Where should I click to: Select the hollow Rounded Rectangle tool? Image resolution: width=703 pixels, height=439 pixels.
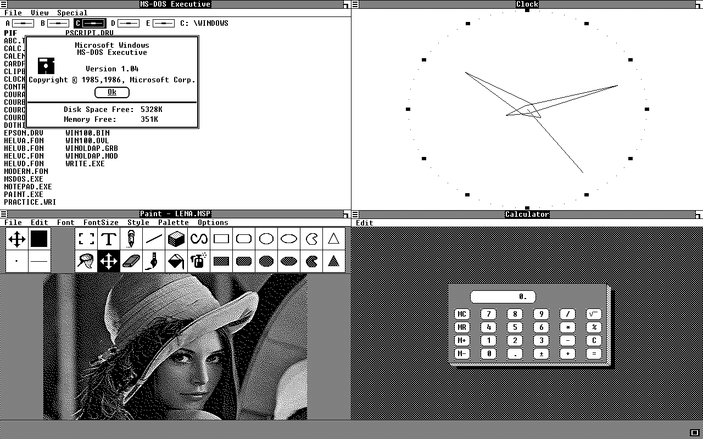pos(244,239)
